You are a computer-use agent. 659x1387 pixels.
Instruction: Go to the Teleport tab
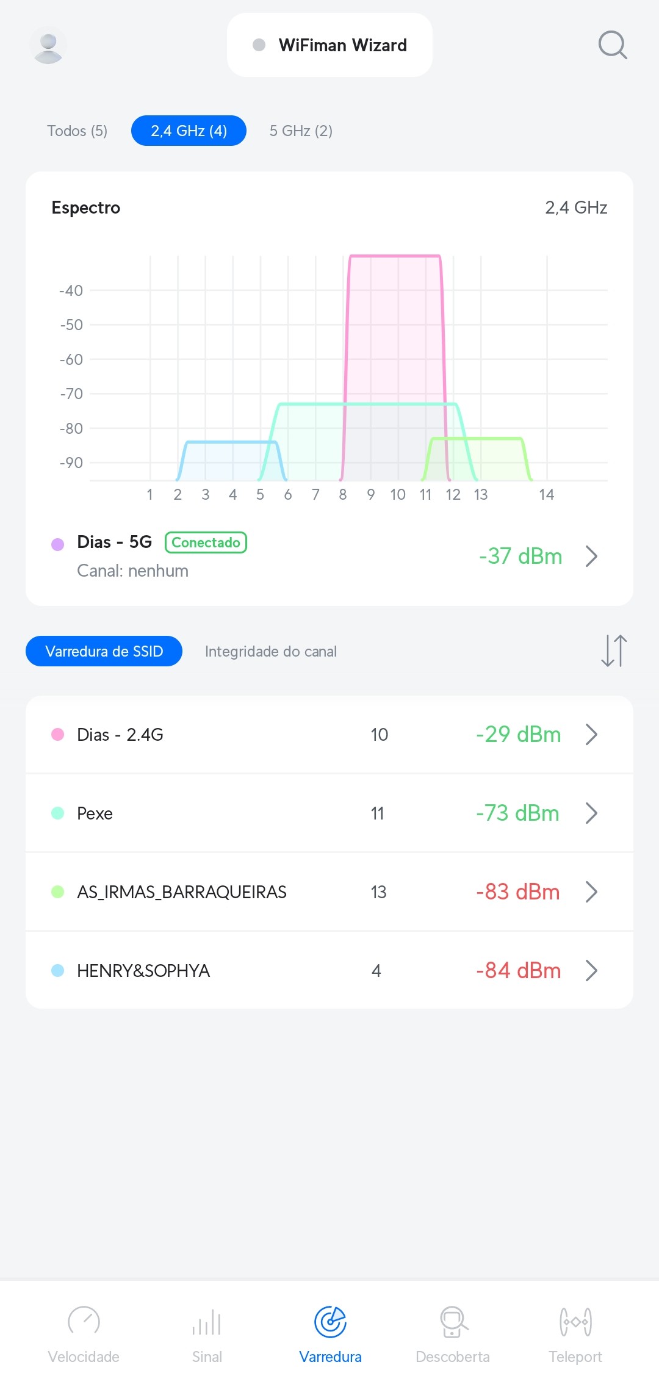click(x=575, y=1335)
